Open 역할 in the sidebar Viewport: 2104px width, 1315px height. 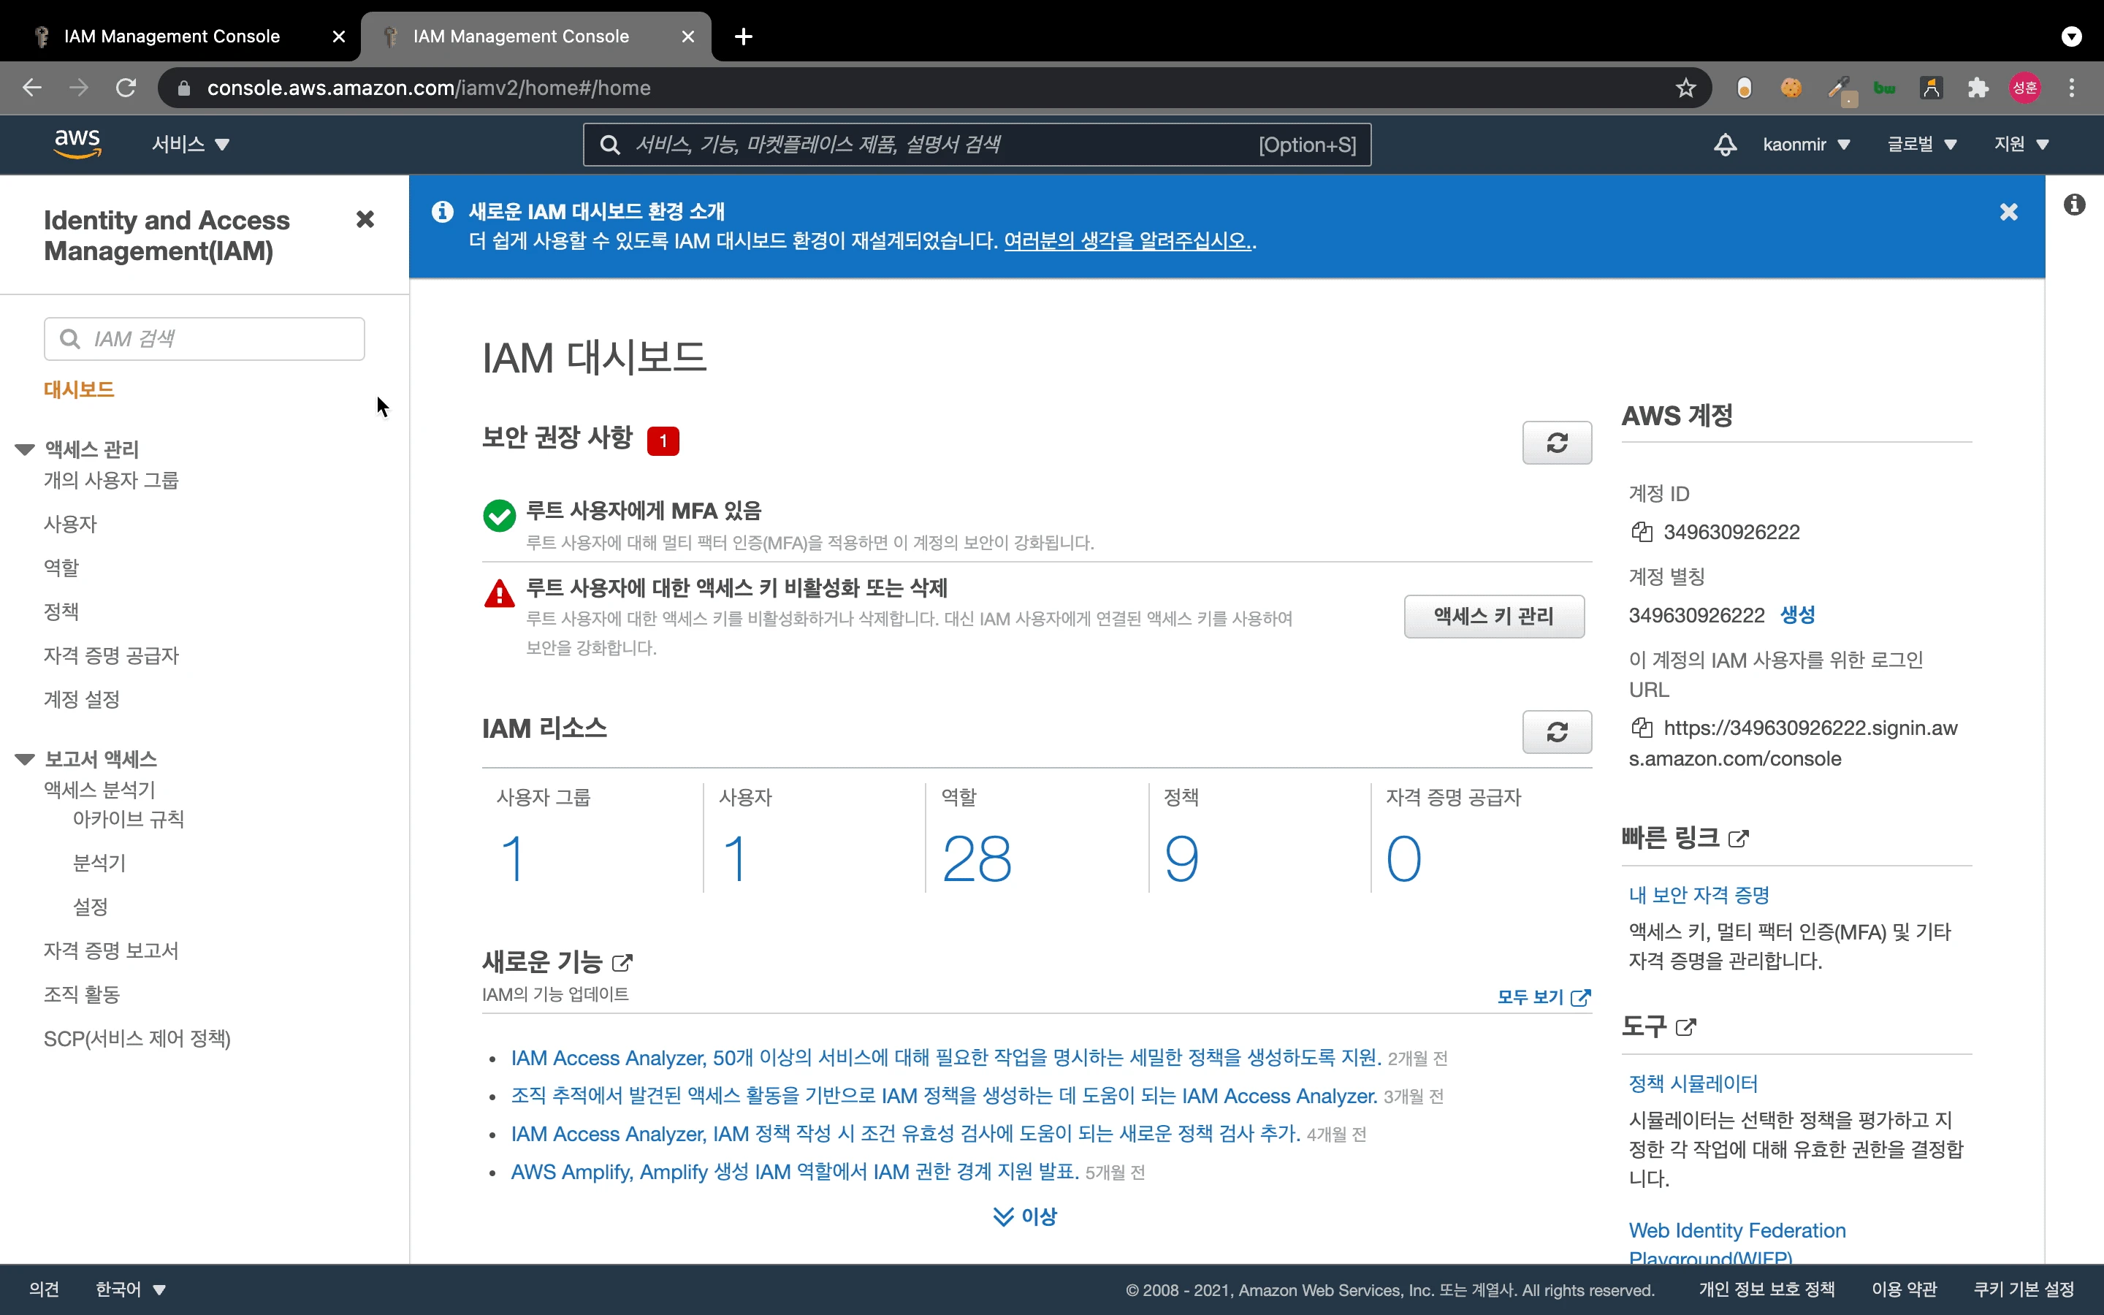pos(61,567)
